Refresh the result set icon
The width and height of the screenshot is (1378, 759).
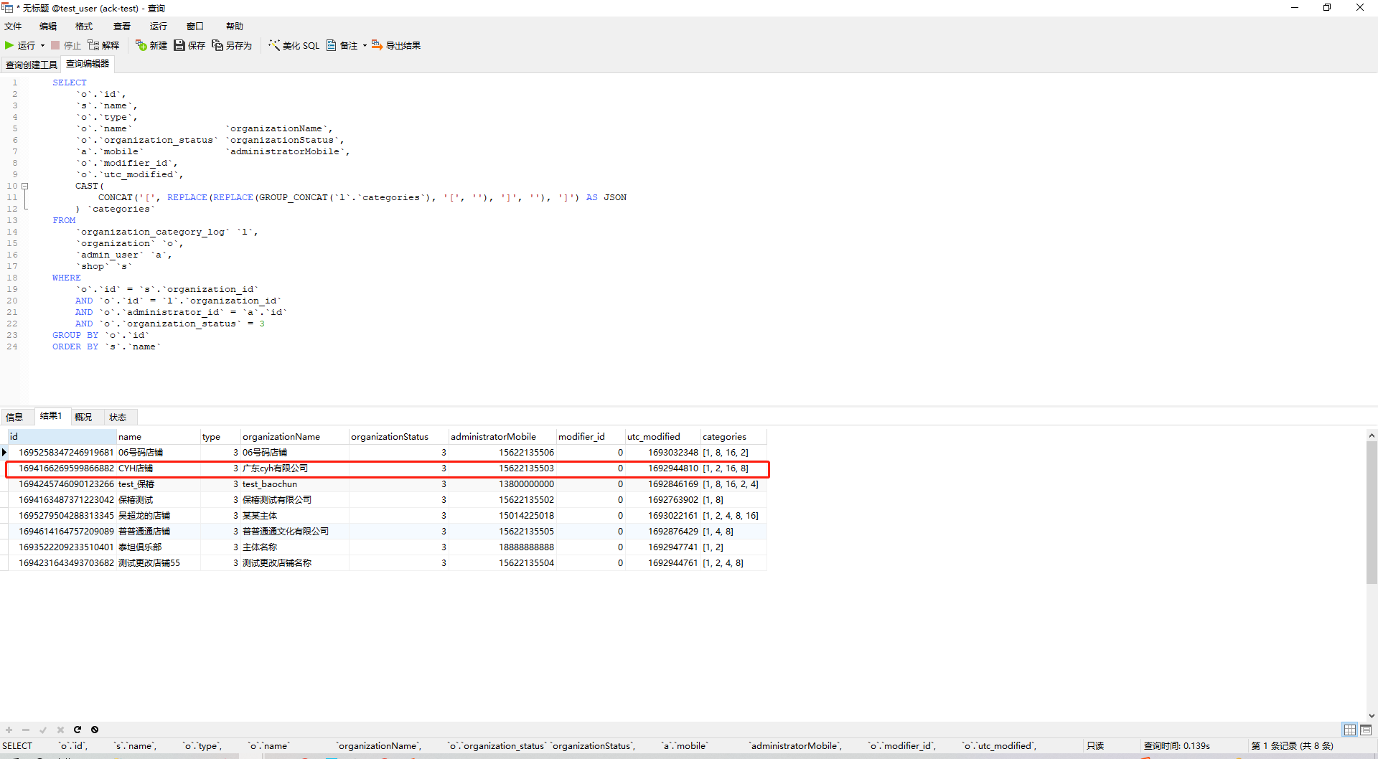point(78,730)
